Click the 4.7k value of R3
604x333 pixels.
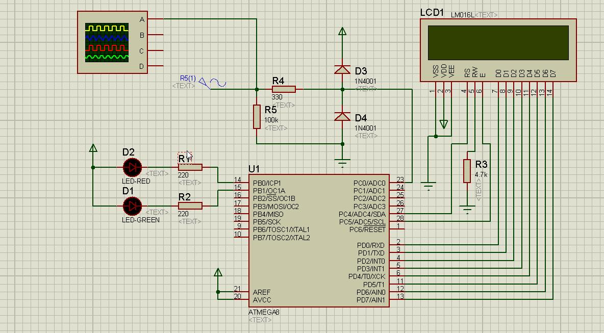pyautogui.click(x=481, y=174)
